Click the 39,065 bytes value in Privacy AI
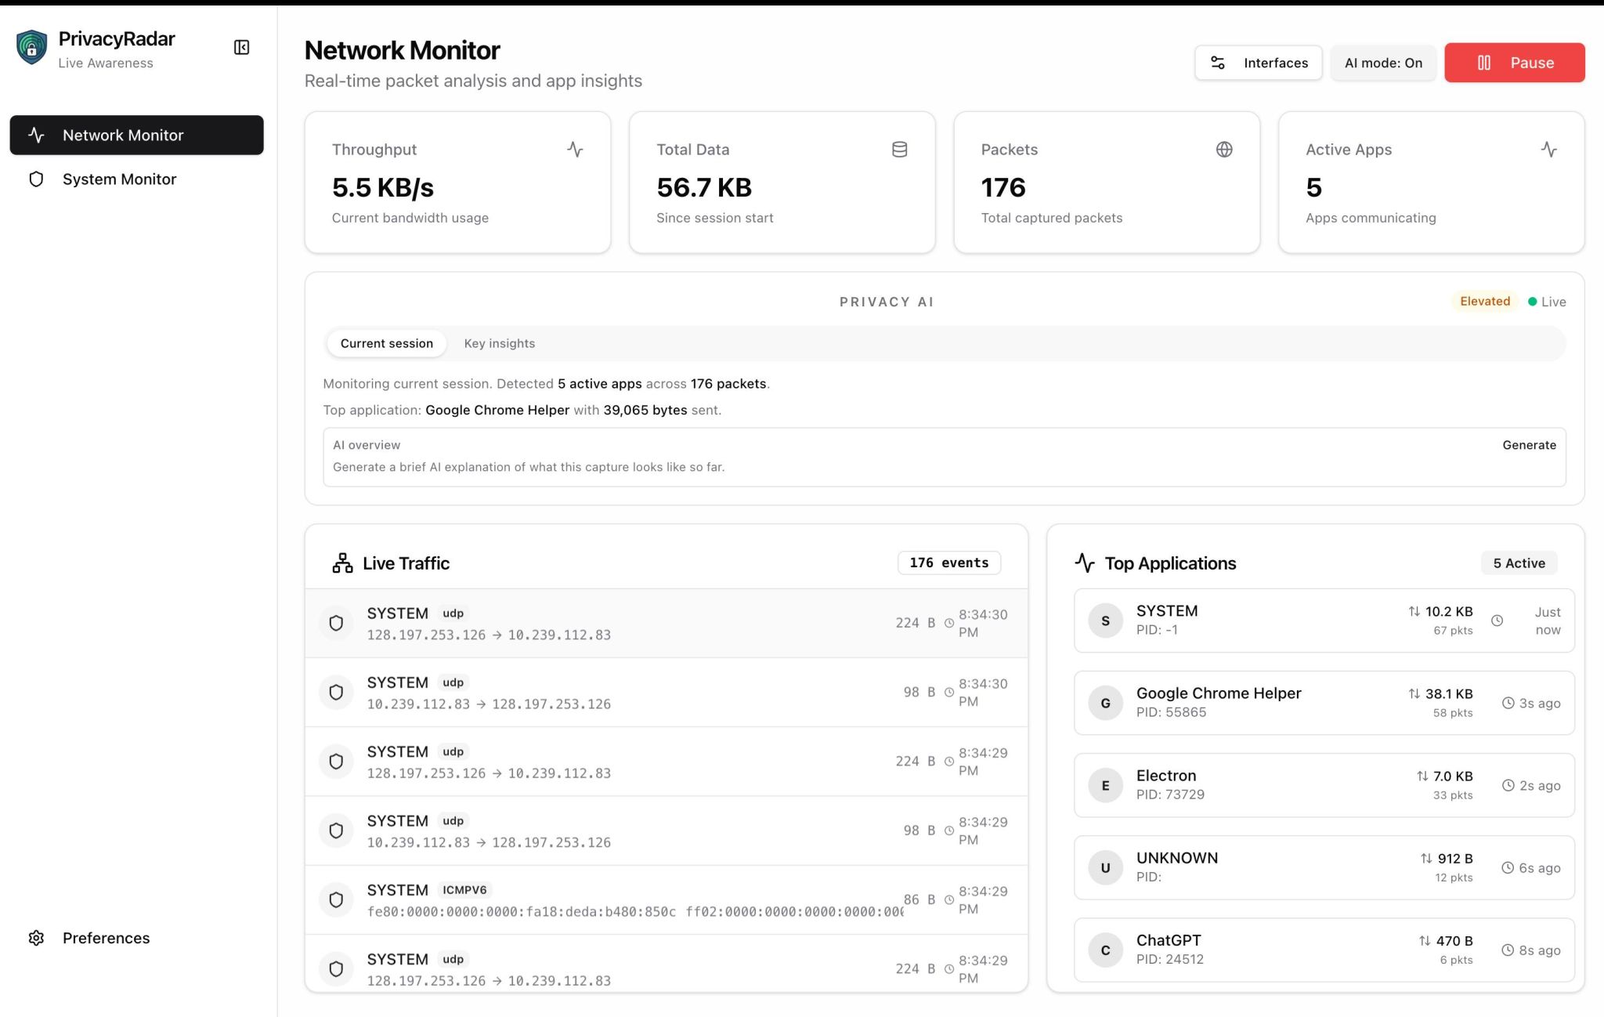 [x=645, y=410]
